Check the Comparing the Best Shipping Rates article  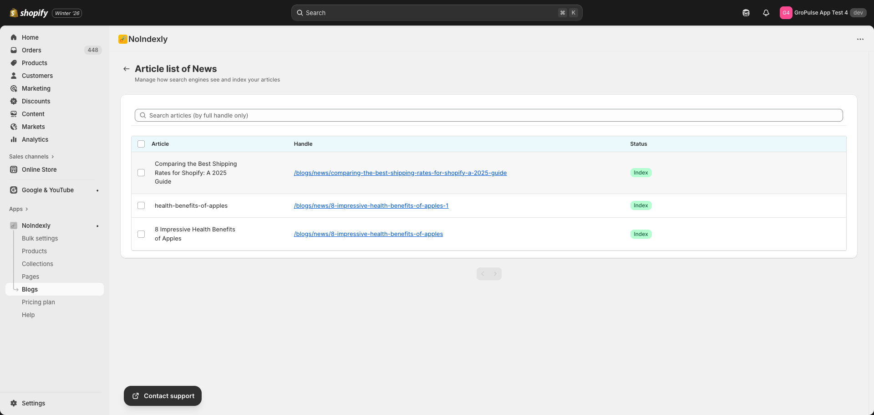coord(141,173)
